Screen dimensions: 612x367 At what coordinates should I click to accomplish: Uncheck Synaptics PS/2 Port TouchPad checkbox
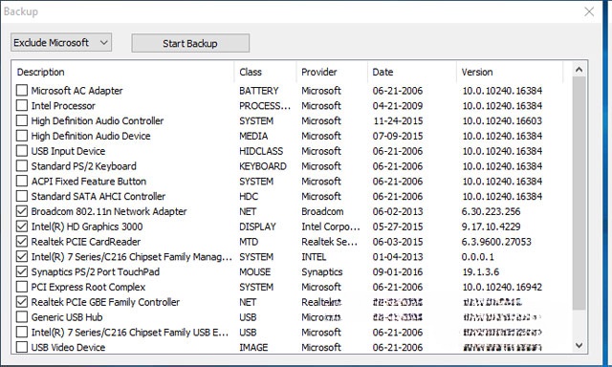click(22, 271)
